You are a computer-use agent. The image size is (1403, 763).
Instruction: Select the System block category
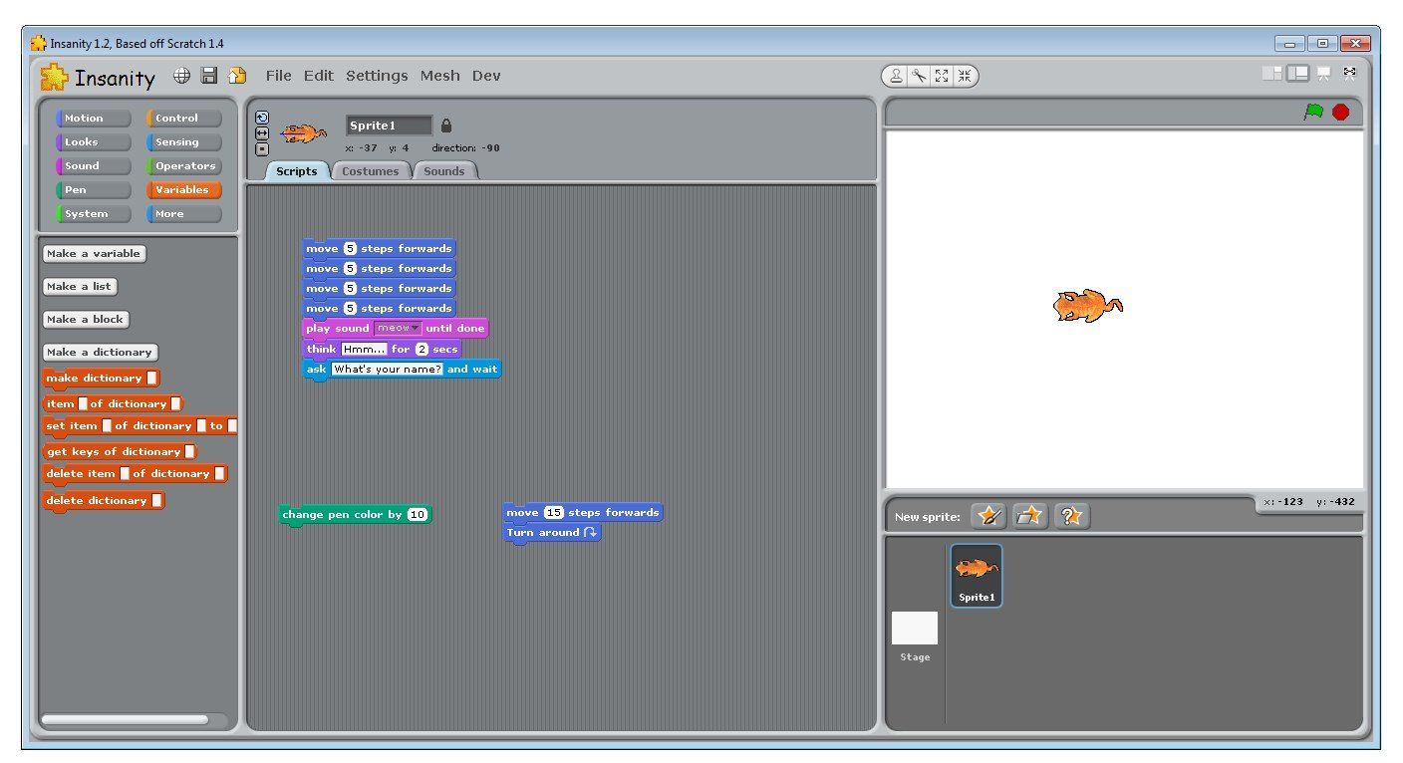[94, 213]
